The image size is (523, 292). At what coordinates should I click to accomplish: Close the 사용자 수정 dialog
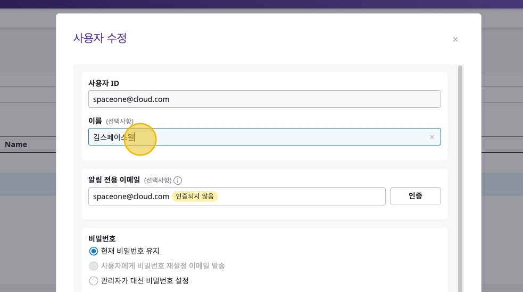tap(455, 39)
